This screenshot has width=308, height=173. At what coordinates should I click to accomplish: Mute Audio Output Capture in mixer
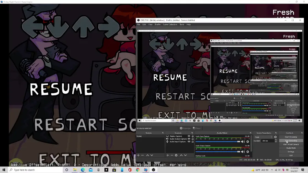[x=243, y=151]
